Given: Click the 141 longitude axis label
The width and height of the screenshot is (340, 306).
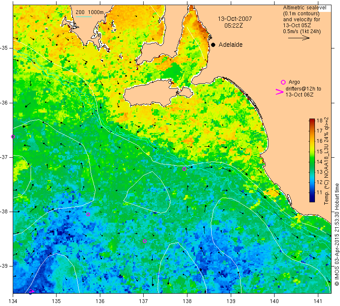Looking at the screenshot, I should pos(318,301).
